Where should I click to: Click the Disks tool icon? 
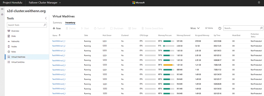9,36
